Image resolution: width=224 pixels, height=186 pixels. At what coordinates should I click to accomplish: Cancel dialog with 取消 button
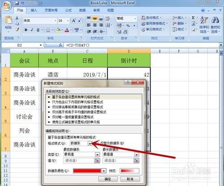pos(130,179)
